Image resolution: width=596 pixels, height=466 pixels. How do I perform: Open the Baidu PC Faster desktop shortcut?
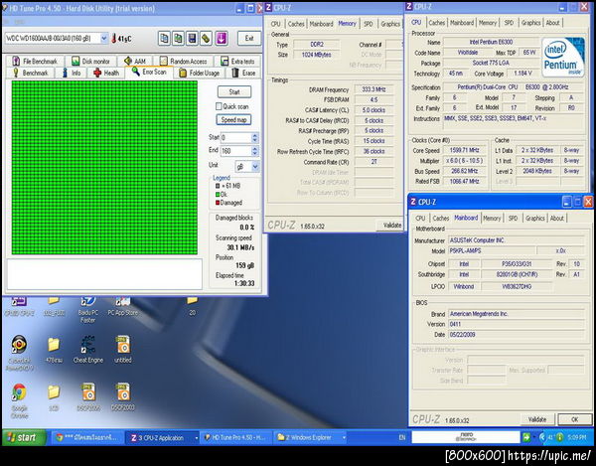pos(87,309)
